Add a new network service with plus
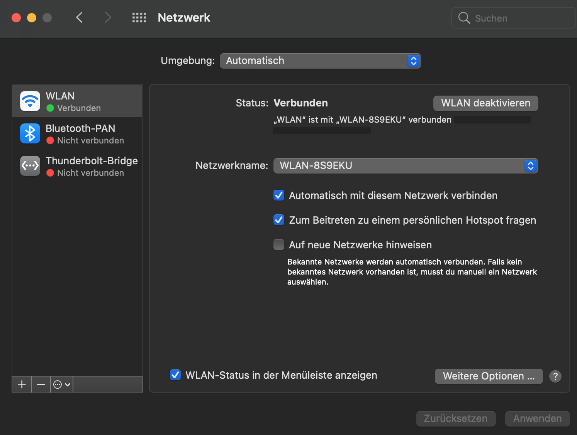 pos(22,384)
